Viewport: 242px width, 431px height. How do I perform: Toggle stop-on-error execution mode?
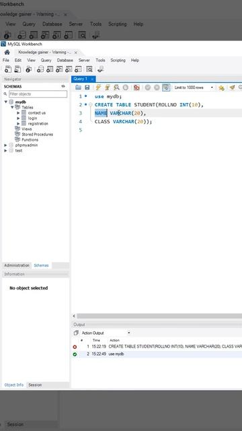(x=136, y=88)
